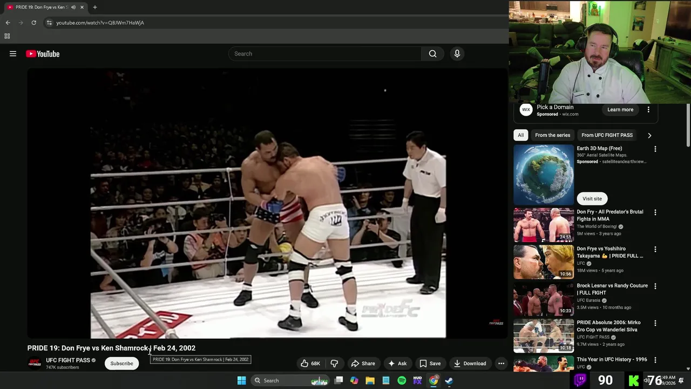The width and height of the screenshot is (691, 389).
Task: Go back in the browser
Action: [x=8, y=23]
